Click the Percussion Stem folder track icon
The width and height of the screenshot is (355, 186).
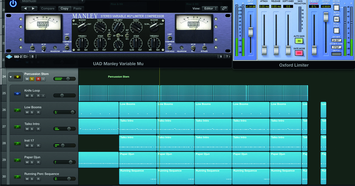point(17,77)
